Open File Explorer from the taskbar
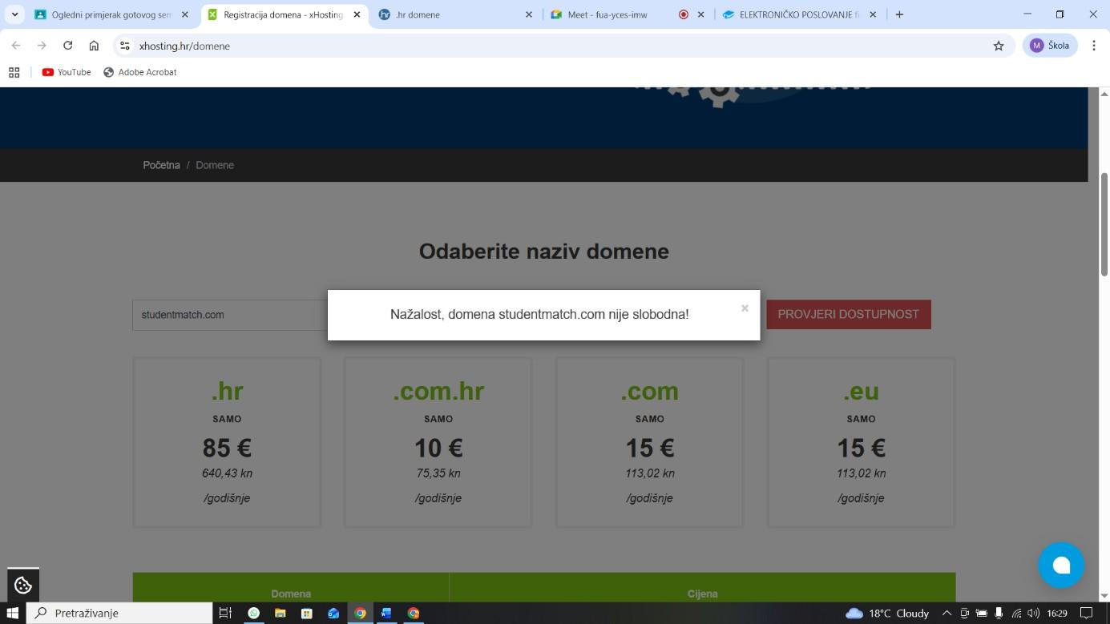This screenshot has height=624, width=1110. (280, 613)
